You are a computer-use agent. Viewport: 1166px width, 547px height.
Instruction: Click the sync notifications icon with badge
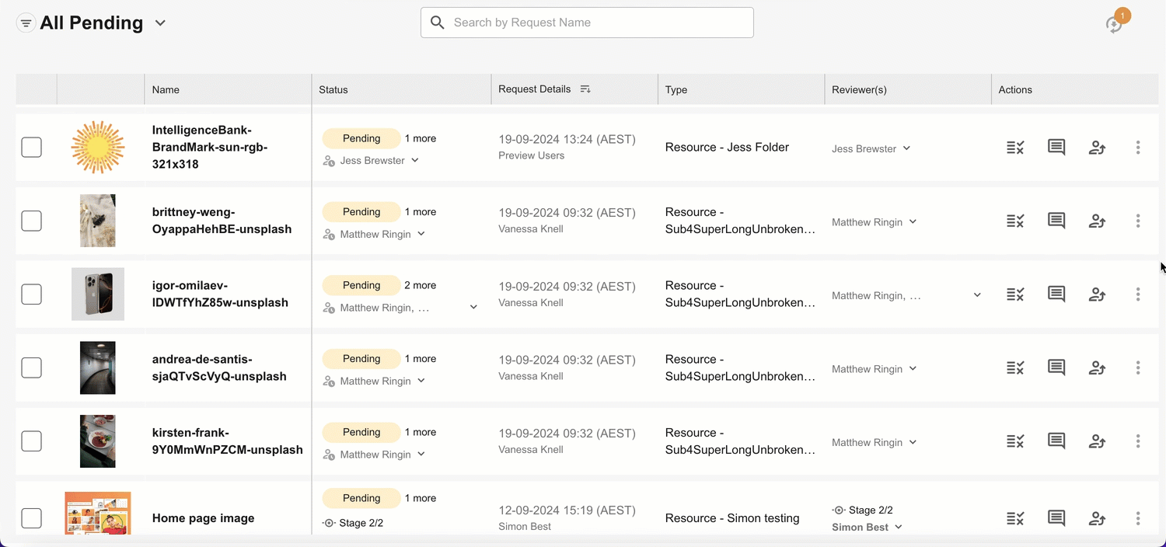(x=1115, y=24)
